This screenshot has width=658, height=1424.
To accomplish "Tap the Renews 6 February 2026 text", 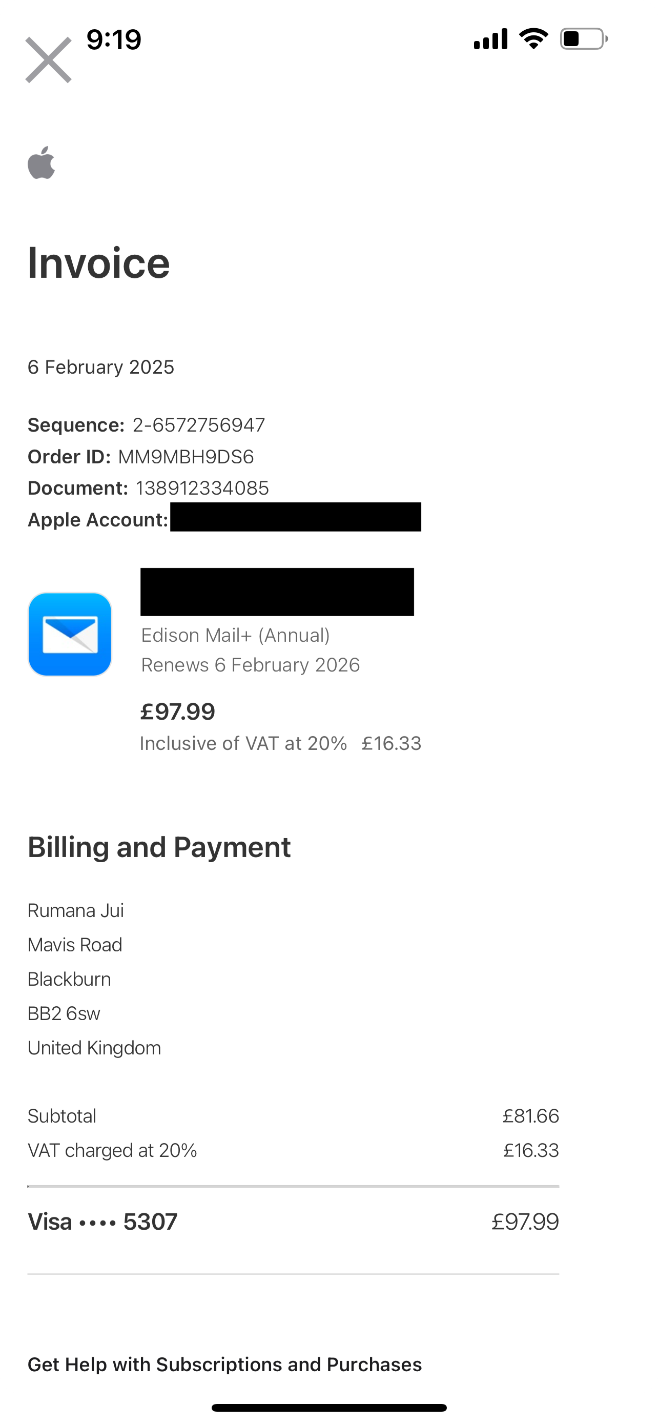I will (x=250, y=664).
